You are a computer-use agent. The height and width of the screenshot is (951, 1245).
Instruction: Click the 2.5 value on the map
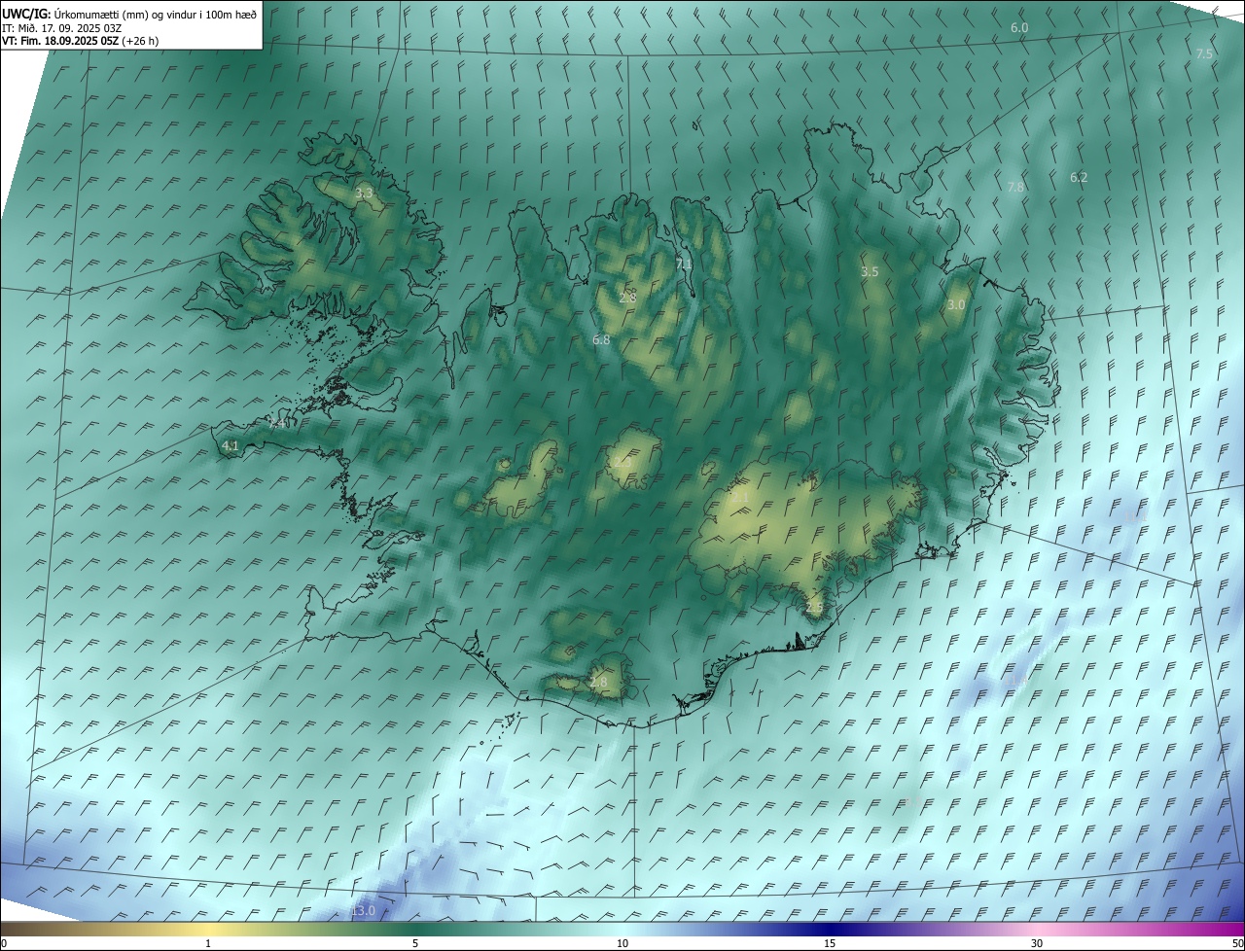point(815,609)
